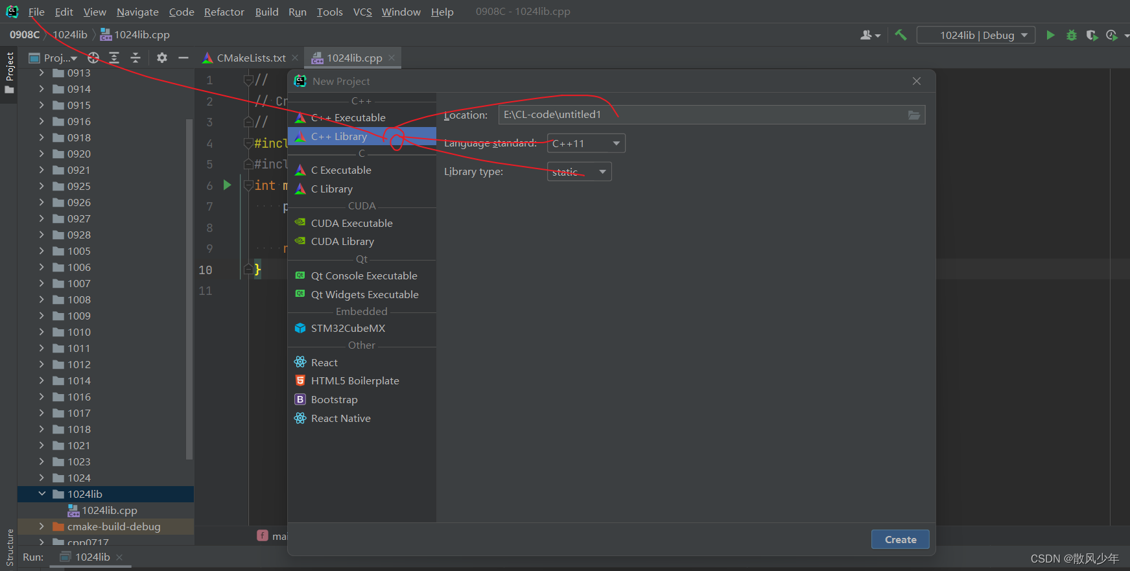This screenshot has width=1130, height=571.
Task: Fold the main function at line 6
Action: point(248,185)
